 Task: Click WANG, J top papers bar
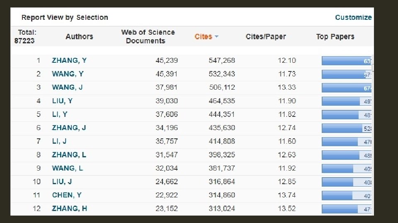(347, 88)
